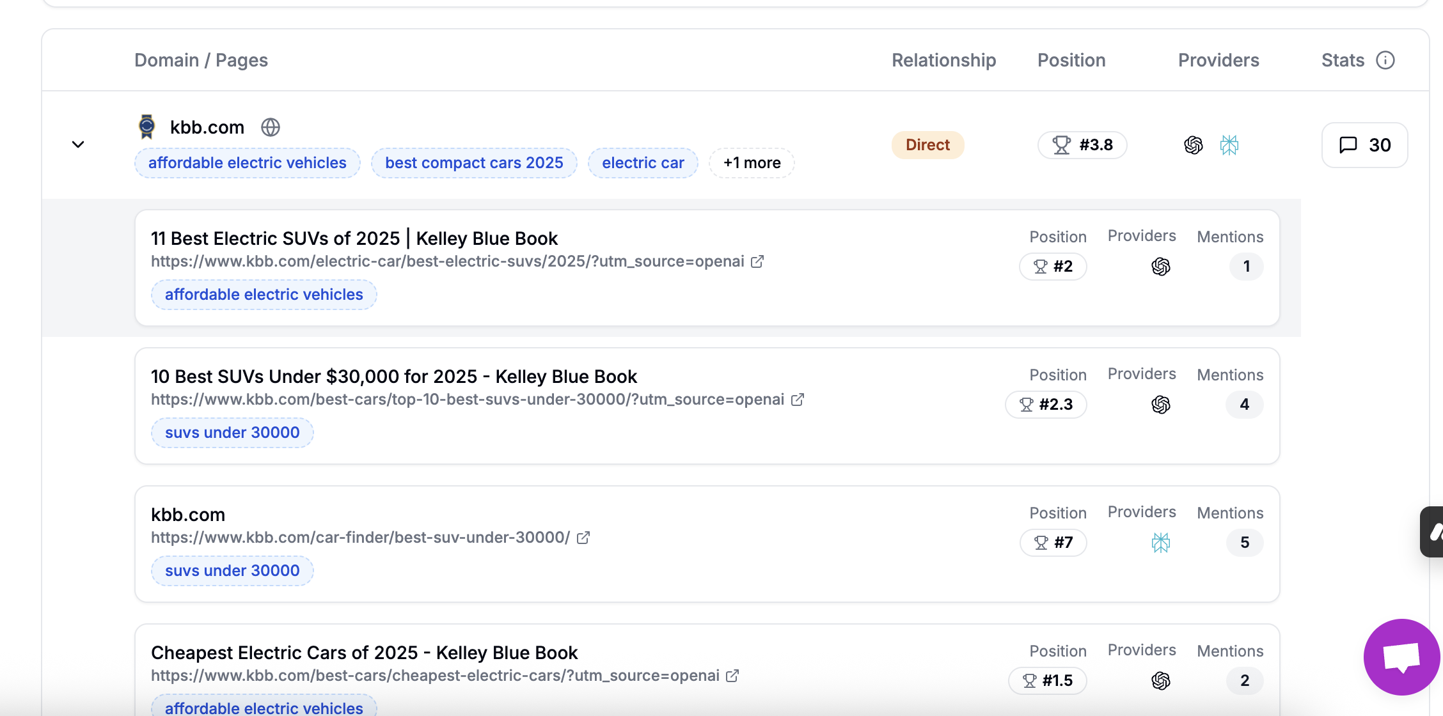Viewport: 1443px width, 716px height.
Task: Click mentions count 4 in SUVs Under $30,000 card
Action: click(1244, 405)
